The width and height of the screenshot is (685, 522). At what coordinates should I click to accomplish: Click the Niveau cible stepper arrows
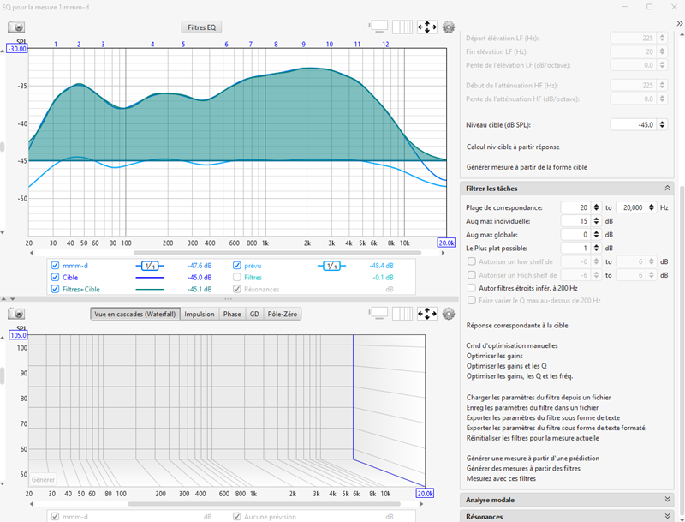point(662,124)
